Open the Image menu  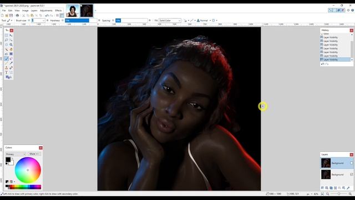(25, 11)
